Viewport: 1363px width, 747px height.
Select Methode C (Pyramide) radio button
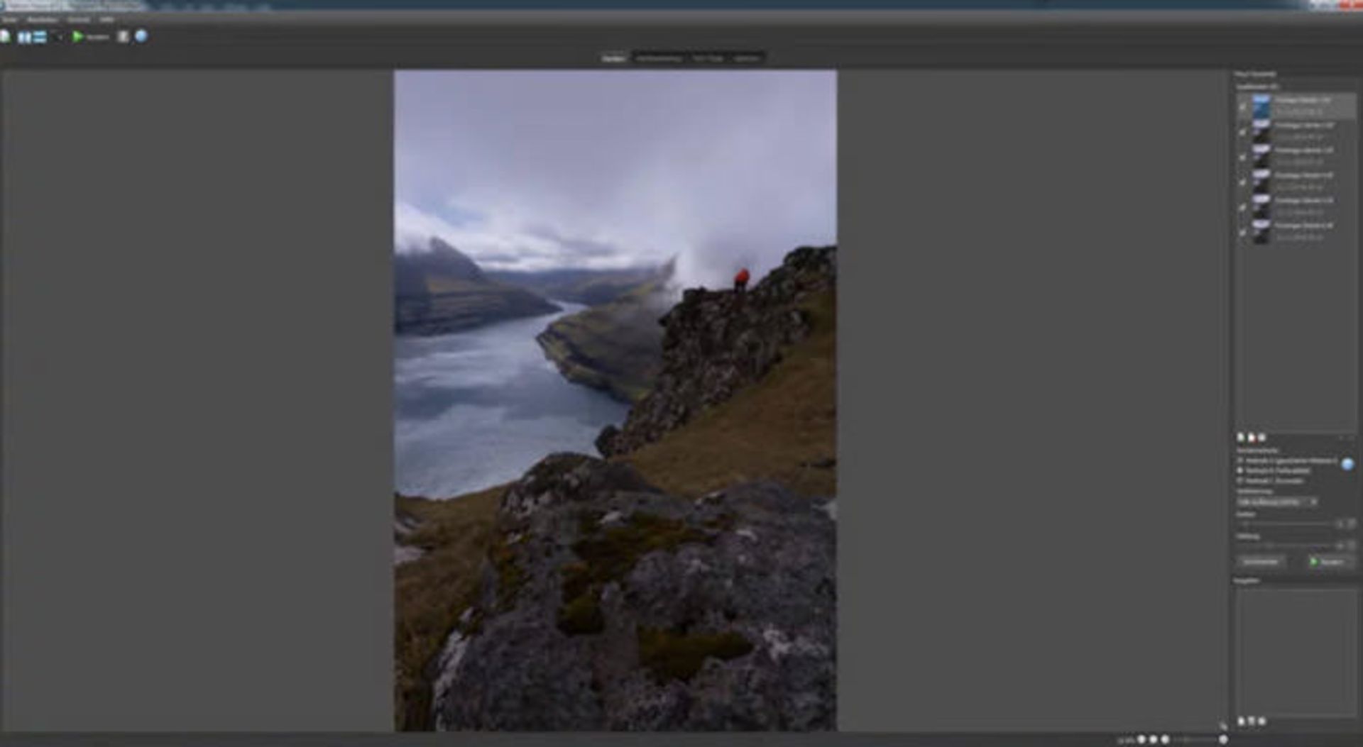click(1241, 481)
